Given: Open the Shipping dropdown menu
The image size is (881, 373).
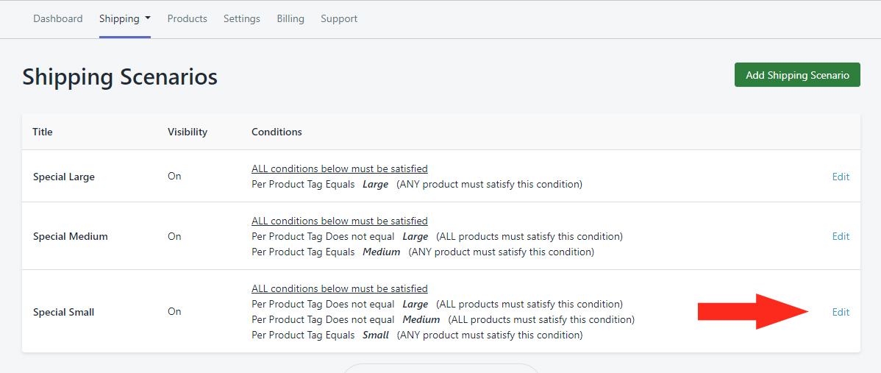Looking at the screenshot, I should (125, 19).
